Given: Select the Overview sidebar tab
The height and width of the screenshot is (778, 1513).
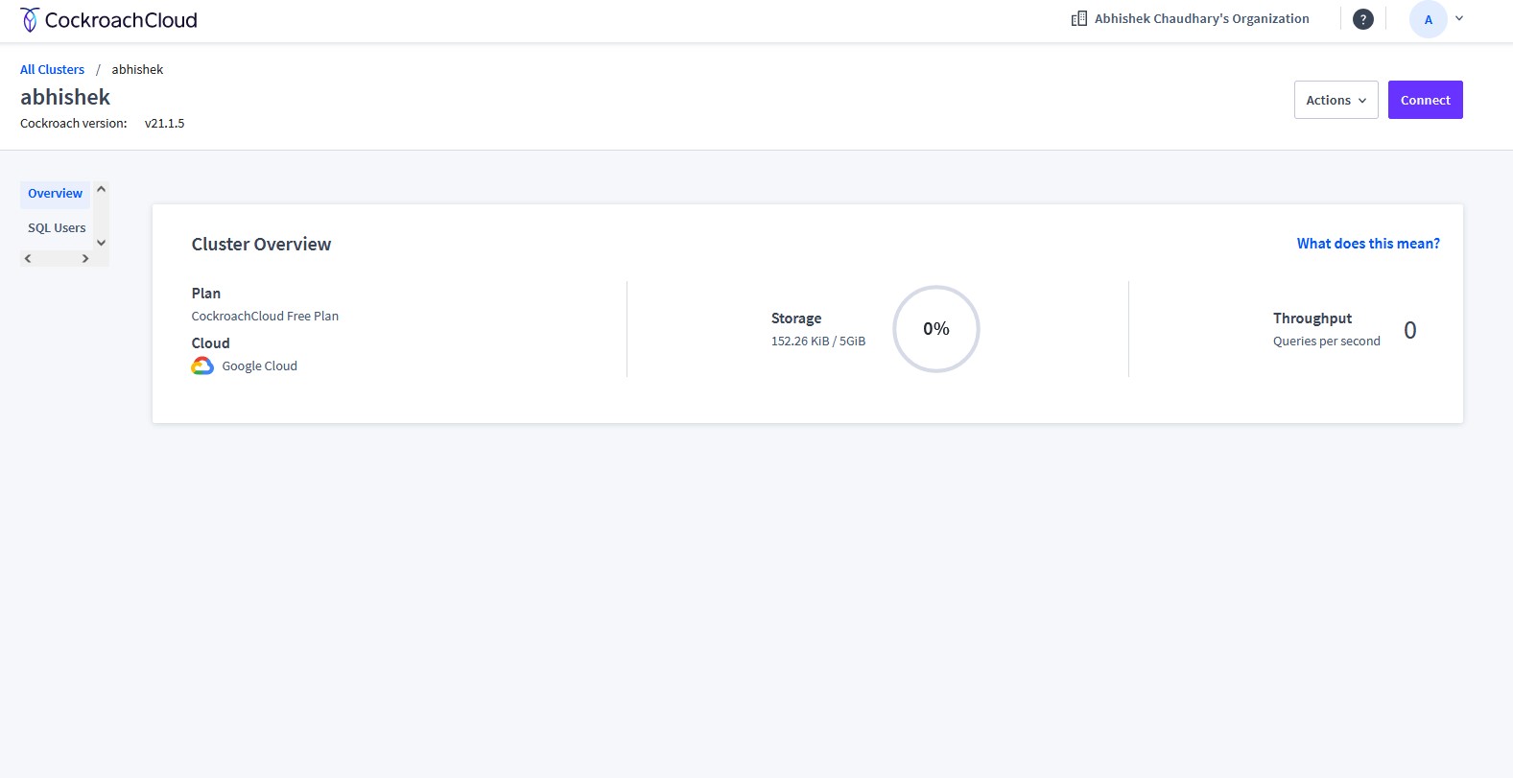Looking at the screenshot, I should (55, 194).
